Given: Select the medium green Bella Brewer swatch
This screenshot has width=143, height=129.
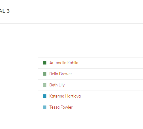Looking at the screenshot, I should click(44, 74).
